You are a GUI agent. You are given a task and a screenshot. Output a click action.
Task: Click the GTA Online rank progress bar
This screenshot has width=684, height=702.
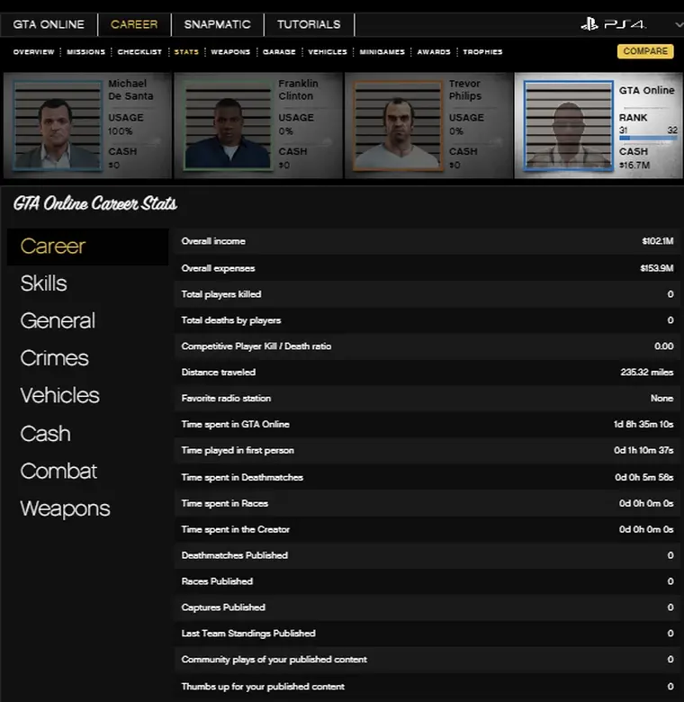[648, 139]
